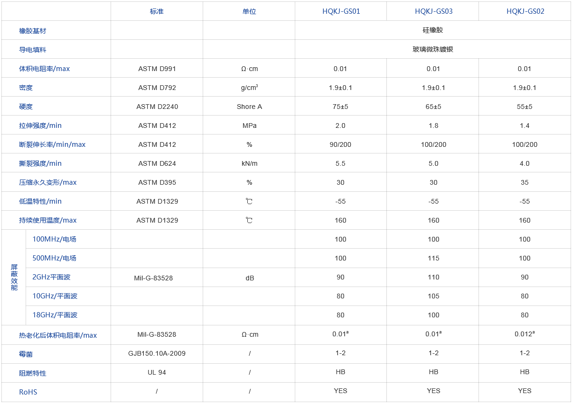Select the 橡胶基材 row label
This screenshot has width=572, height=404.
pyautogui.click(x=33, y=31)
